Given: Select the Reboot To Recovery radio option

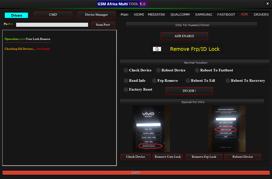Looking at the screenshot, I should click(x=227, y=81).
